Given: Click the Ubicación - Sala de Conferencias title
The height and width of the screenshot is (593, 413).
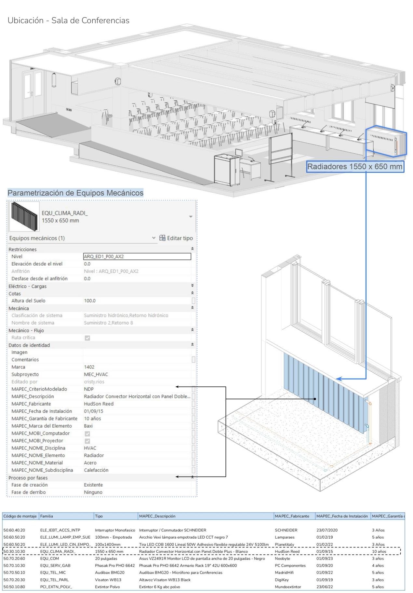Looking at the screenshot, I should click(68, 21).
